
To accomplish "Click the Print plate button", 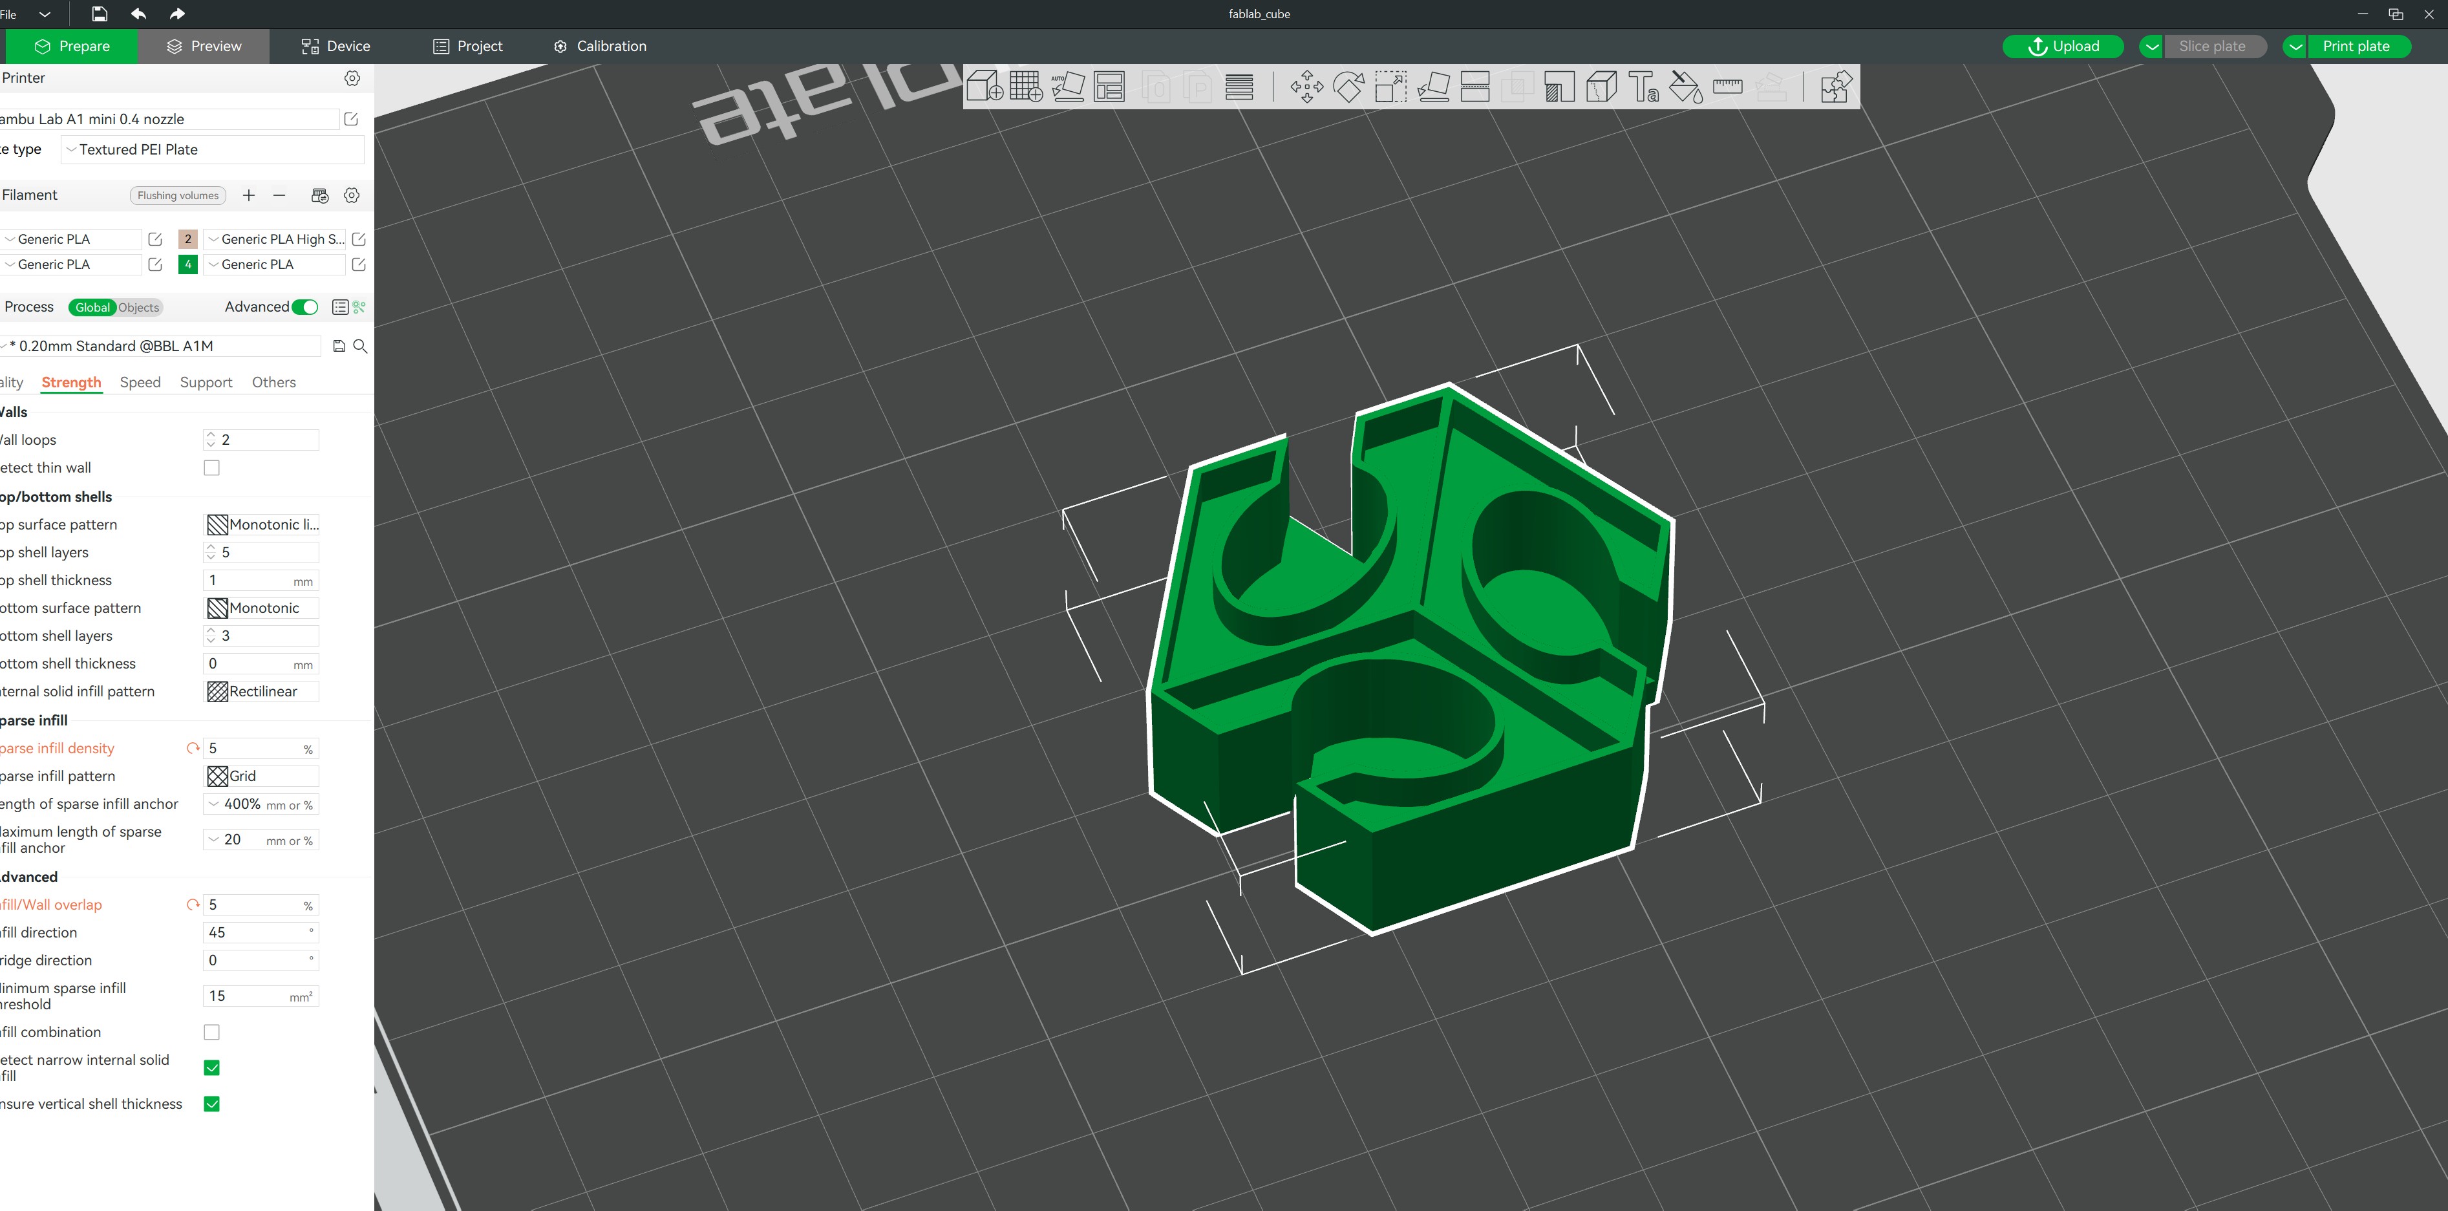I will pyautogui.click(x=2359, y=47).
